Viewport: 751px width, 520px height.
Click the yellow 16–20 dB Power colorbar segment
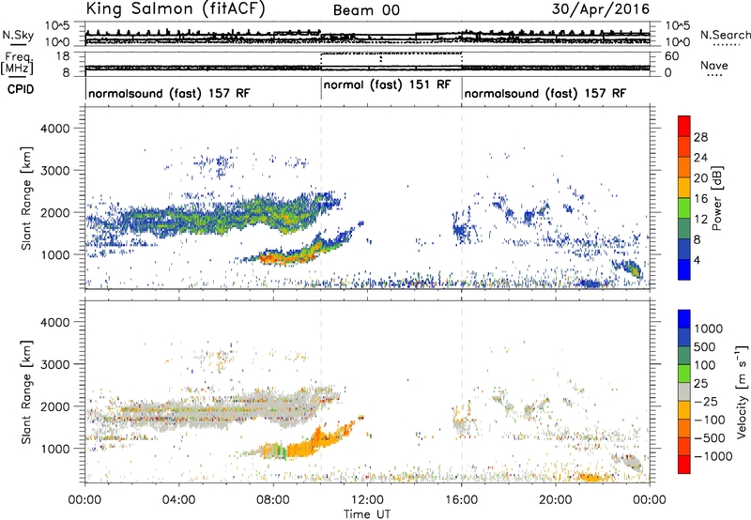tap(684, 187)
